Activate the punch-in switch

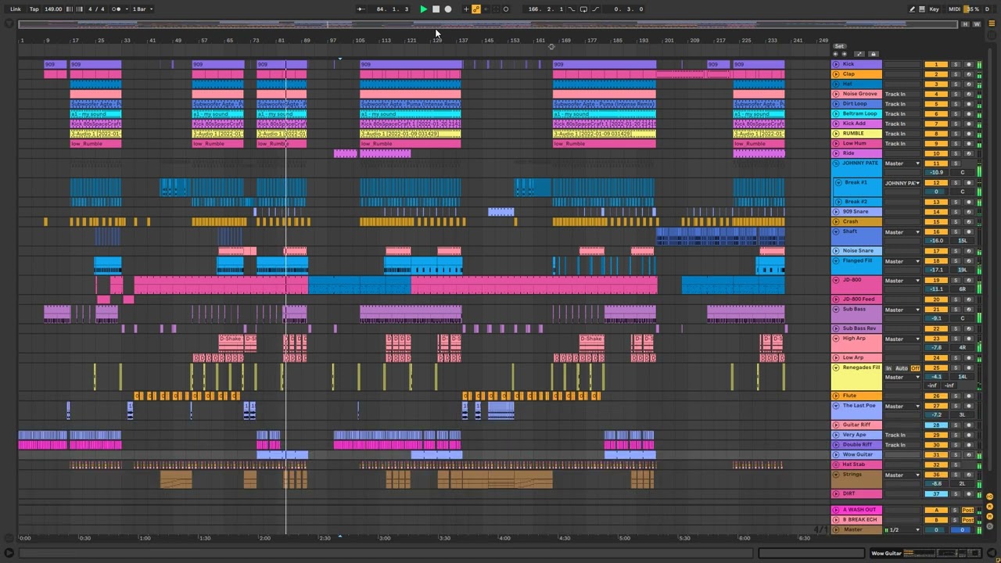(572, 9)
